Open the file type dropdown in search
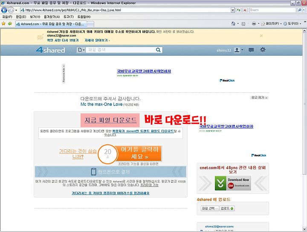307x232 pixels. [x=81, y=50]
